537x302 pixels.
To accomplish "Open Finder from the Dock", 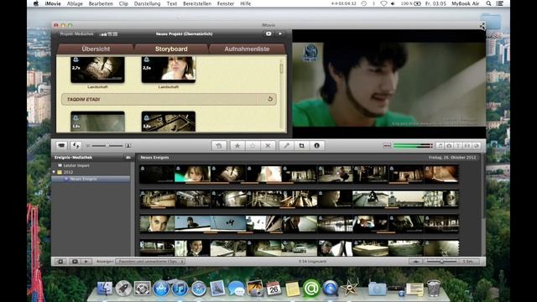I will pos(104,289).
